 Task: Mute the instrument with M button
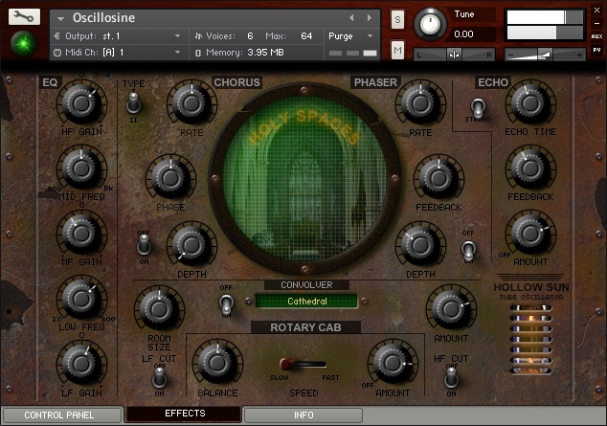click(397, 49)
